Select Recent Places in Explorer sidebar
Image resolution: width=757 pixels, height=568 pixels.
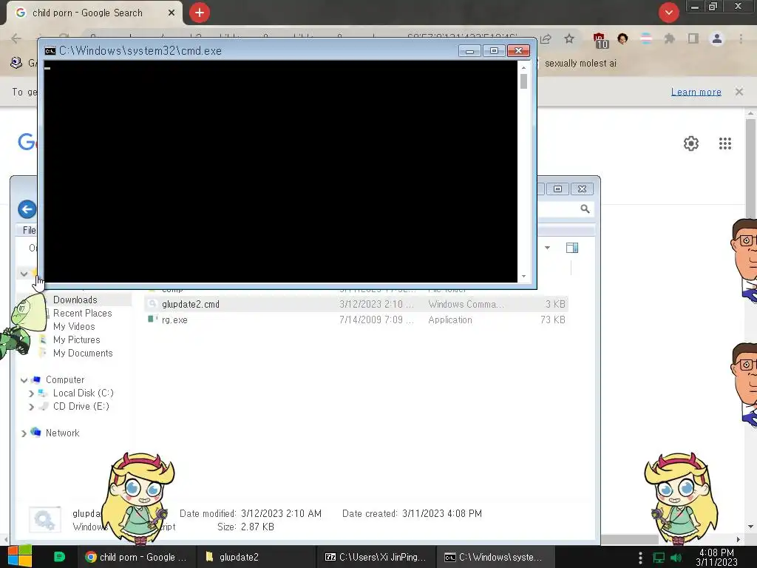pyautogui.click(x=83, y=313)
